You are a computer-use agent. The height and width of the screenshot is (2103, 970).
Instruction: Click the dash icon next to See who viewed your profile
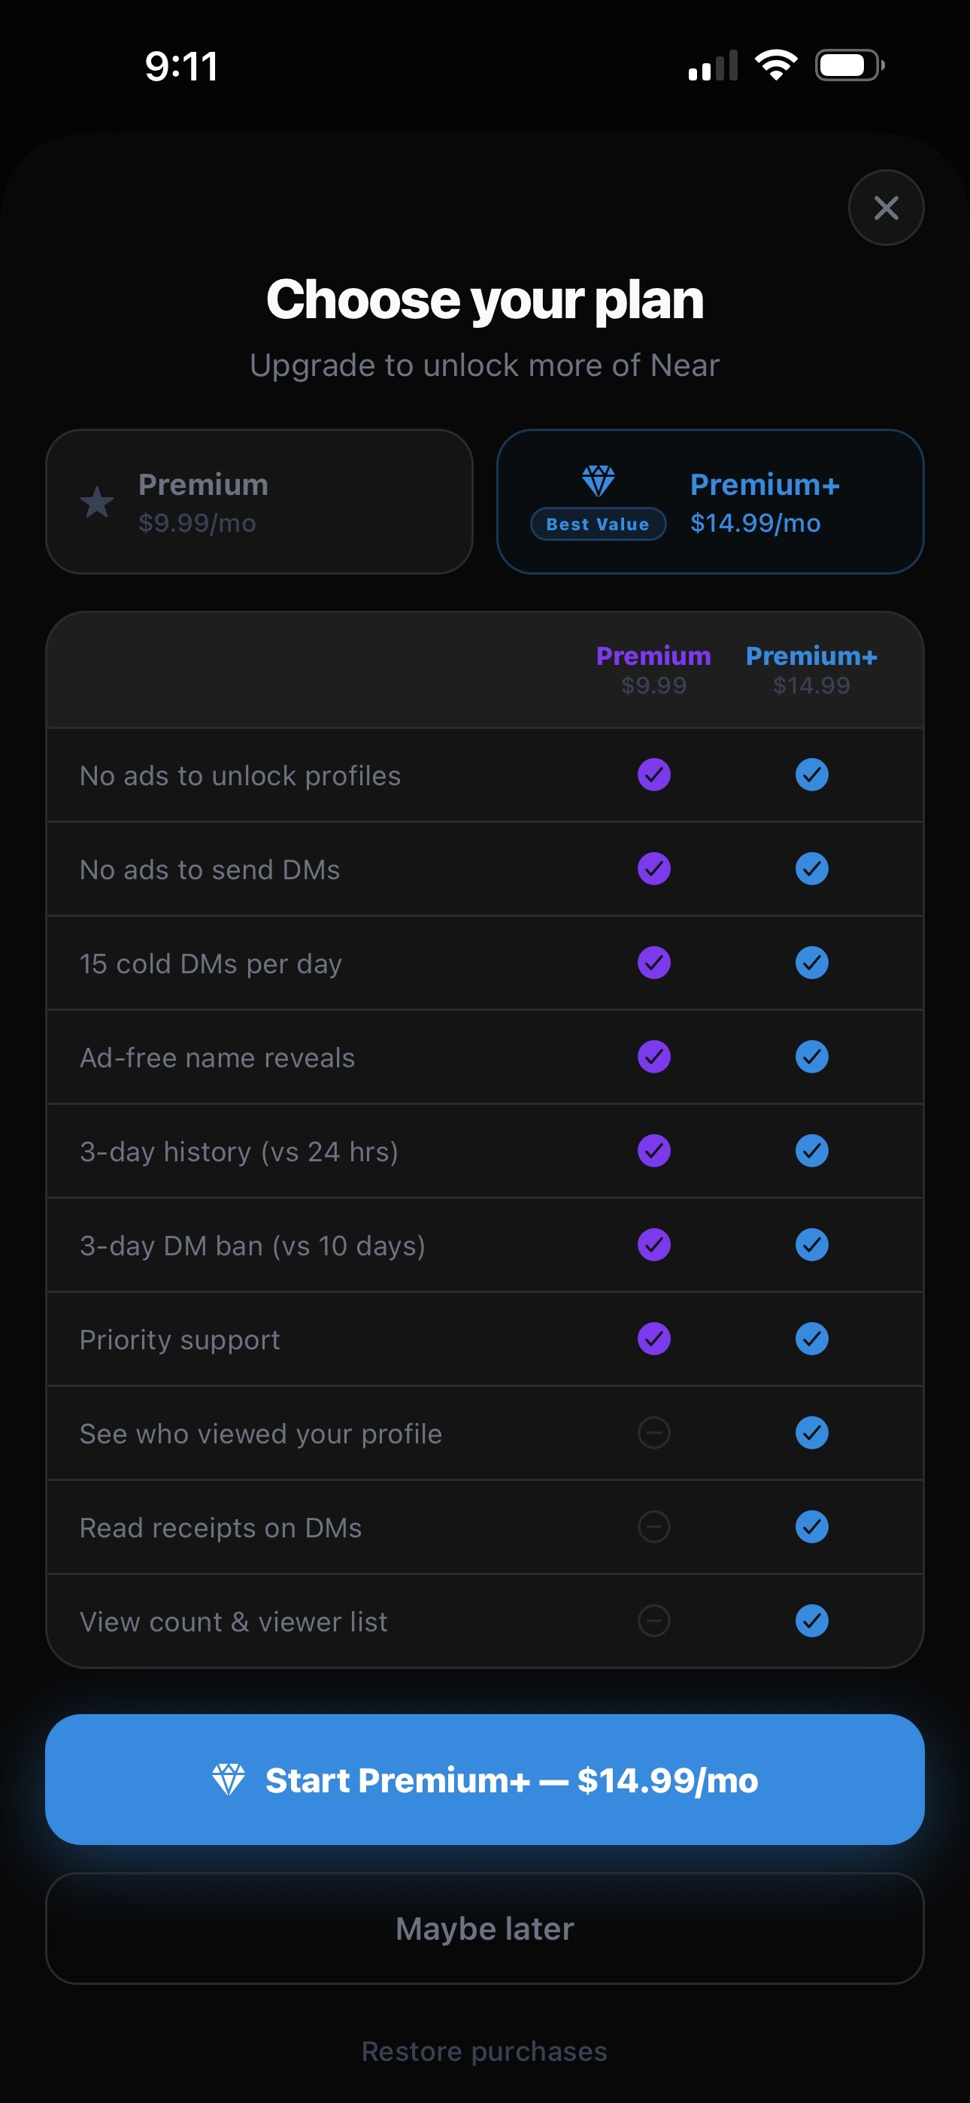(x=653, y=1433)
